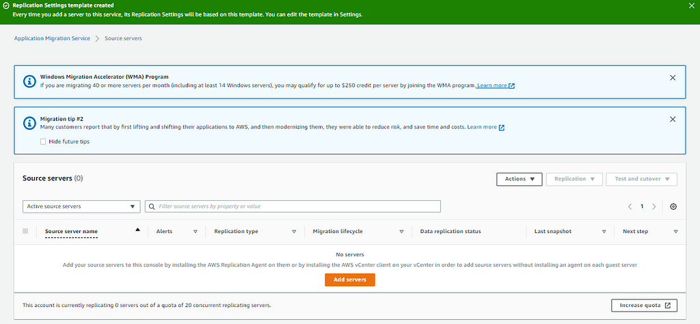700x324 pixels.
Task: Click the external link icon on Increase quota
Action: [x=667, y=306]
